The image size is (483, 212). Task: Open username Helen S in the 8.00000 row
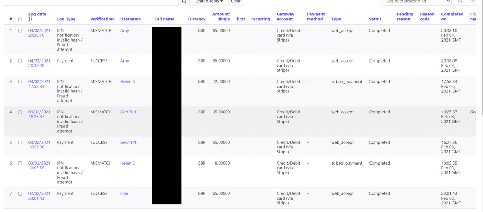pyautogui.click(x=128, y=163)
